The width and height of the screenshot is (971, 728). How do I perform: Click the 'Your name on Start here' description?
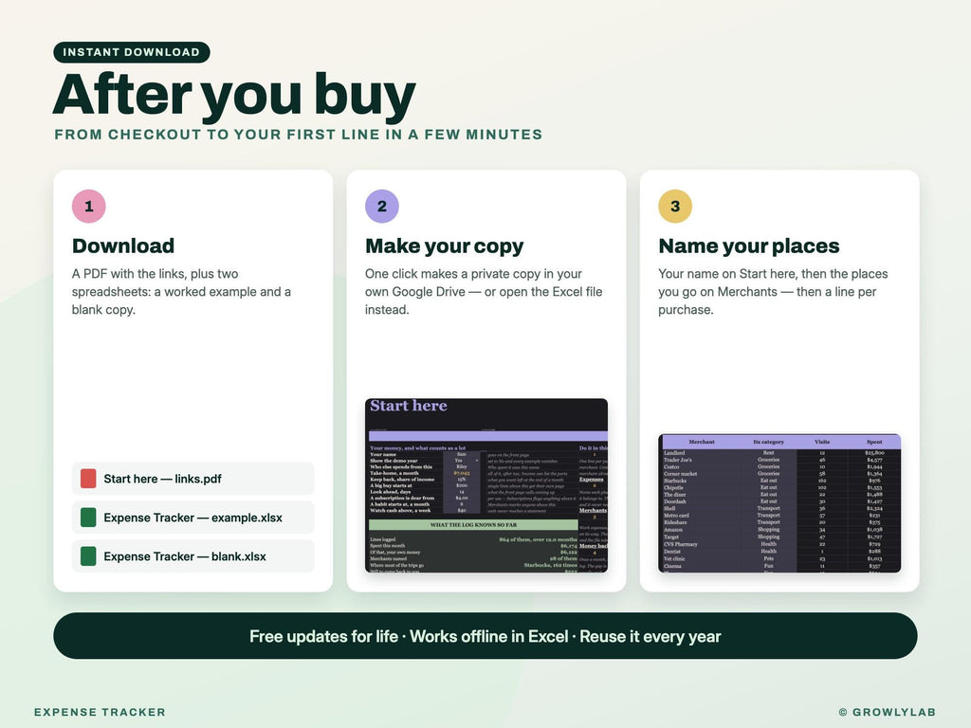773,292
